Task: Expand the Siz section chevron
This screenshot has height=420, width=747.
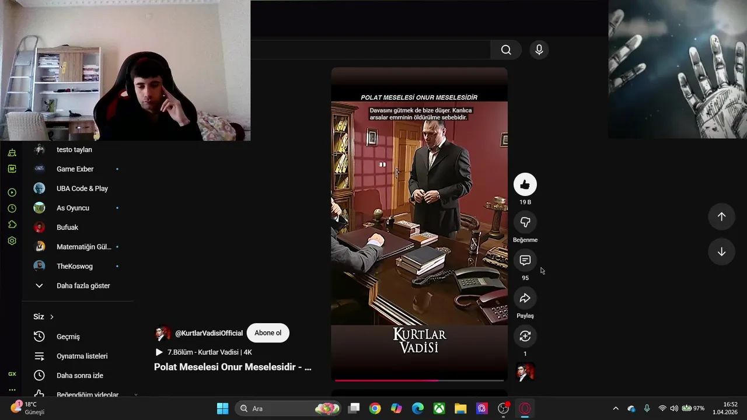Action: [x=51, y=317]
